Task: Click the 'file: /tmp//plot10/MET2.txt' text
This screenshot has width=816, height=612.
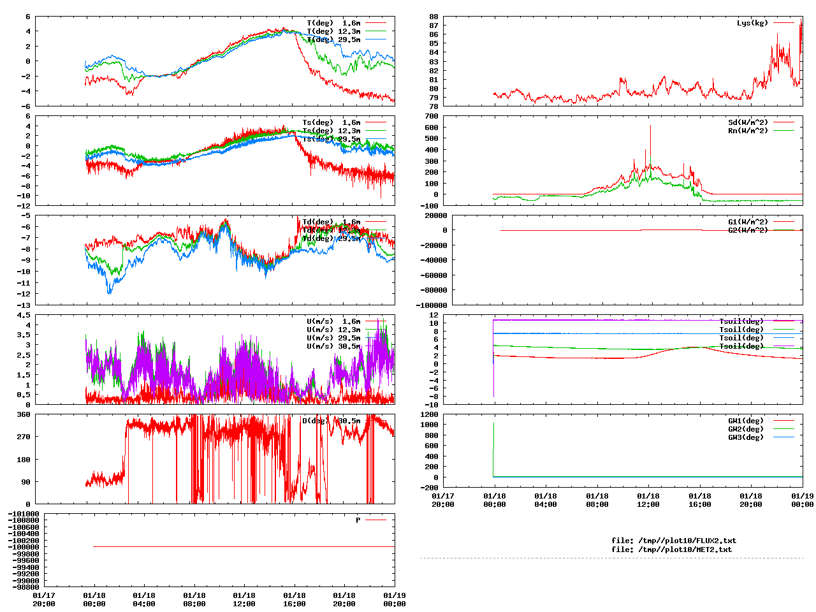Action: pos(672,549)
